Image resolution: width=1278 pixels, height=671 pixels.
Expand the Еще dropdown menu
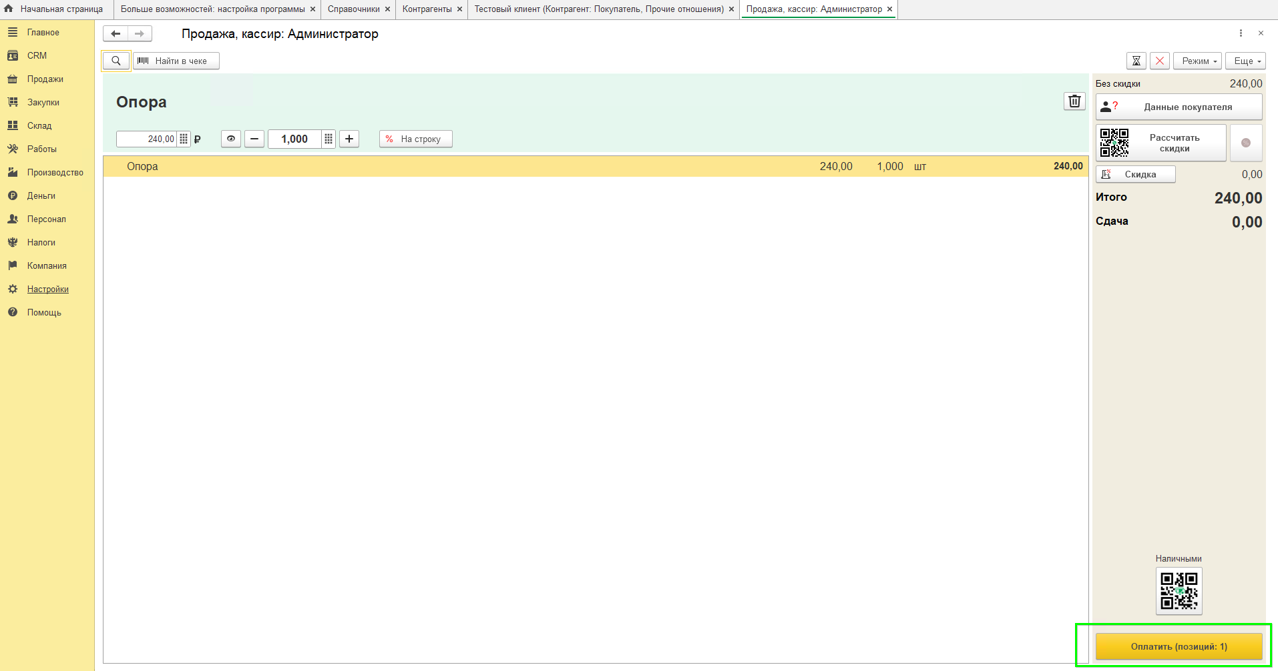[1246, 61]
